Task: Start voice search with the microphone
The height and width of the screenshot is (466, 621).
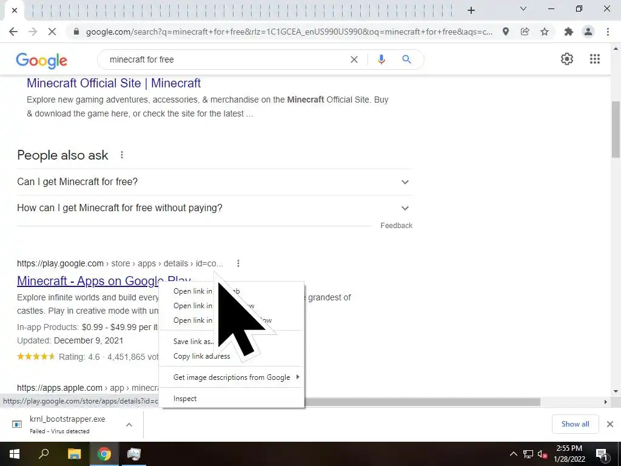Action: pos(381,59)
